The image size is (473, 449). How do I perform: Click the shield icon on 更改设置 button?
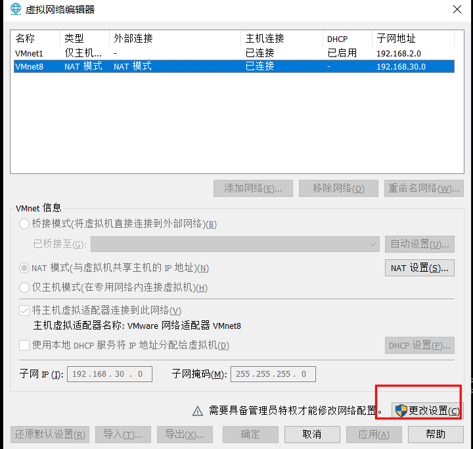pos(401,410)
